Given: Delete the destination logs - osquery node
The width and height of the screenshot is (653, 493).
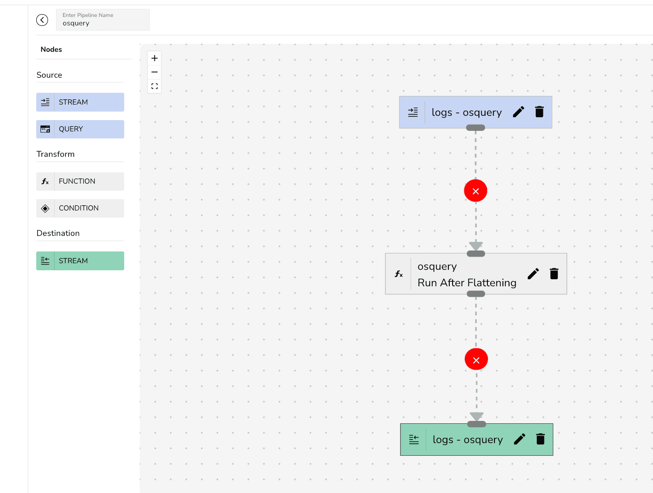Looking at the screenshot, I should [541, 439].
